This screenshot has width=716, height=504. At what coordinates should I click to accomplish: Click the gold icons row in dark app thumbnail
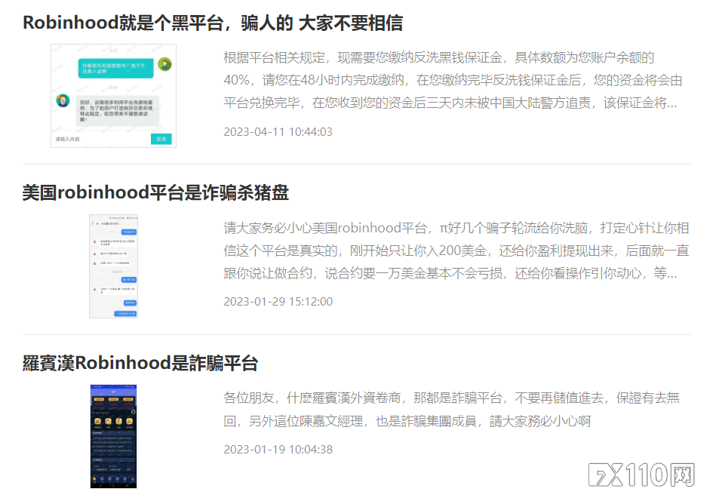coord(113,422)
